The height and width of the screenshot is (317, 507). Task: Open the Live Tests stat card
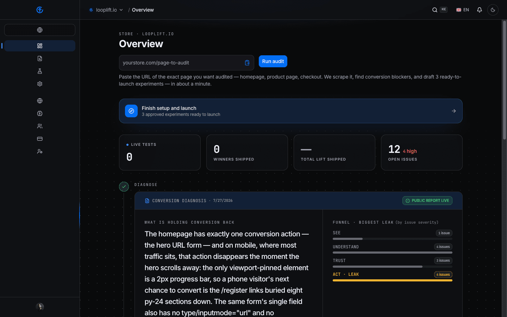160,153
